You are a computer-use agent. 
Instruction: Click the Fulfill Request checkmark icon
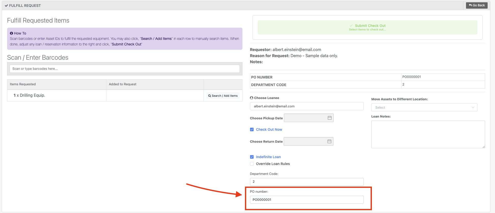point(6,6)
